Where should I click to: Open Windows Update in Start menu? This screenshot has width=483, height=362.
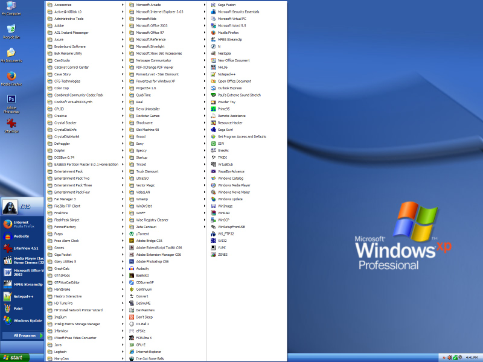(22, 321)
